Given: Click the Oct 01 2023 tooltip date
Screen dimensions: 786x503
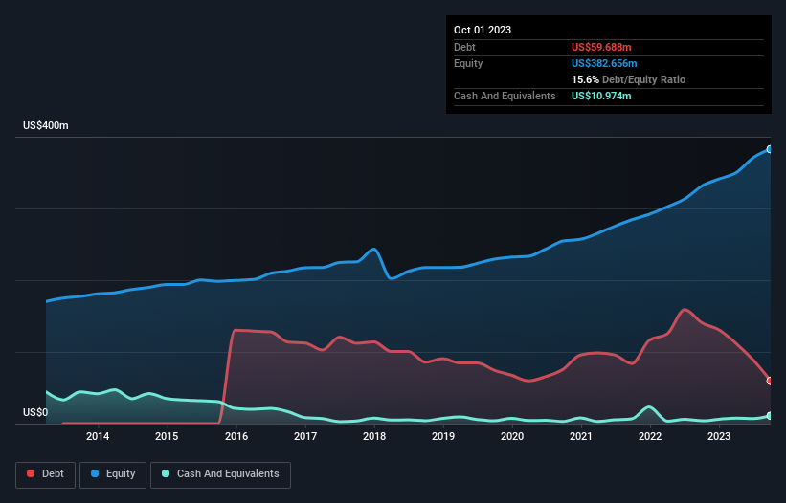Looking at the screenshot, I should [x=483, y=30].
